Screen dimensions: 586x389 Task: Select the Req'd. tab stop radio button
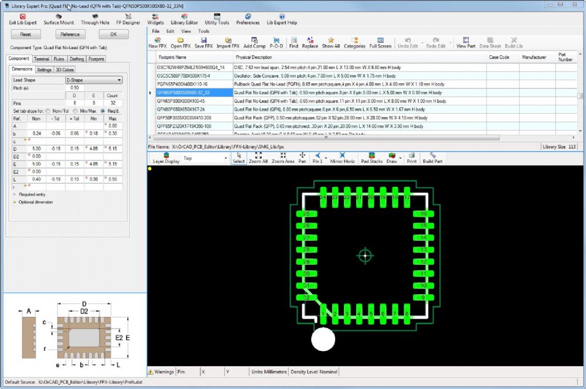coord(103,111)
